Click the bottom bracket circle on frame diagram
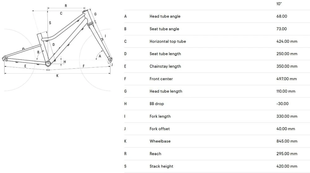This screenshot has width=310, height=173. click(48, 64)
